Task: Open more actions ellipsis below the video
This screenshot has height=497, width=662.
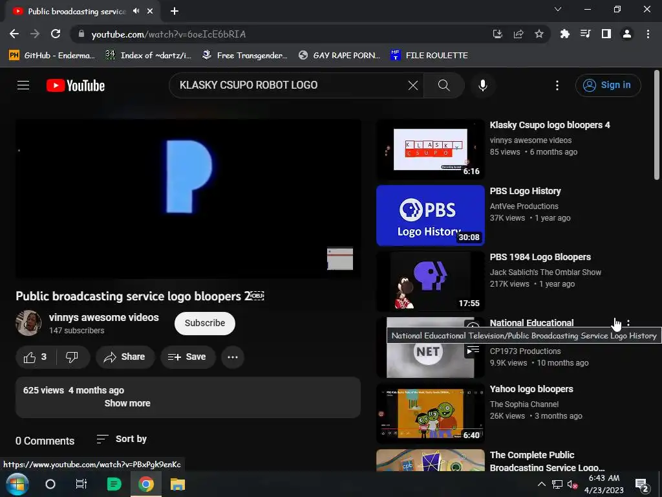Action: click(233, 357)
